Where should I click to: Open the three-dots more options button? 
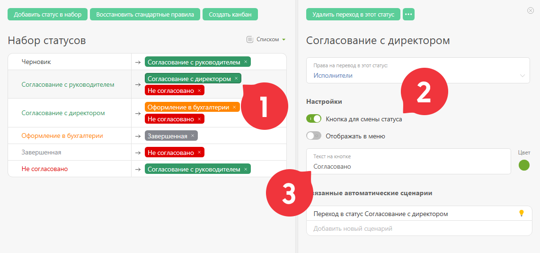click(408, 15)
